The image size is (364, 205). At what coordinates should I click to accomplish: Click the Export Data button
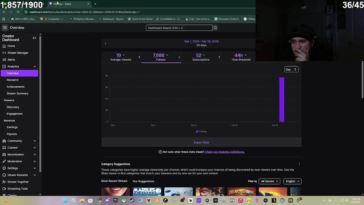pos(201,142)
